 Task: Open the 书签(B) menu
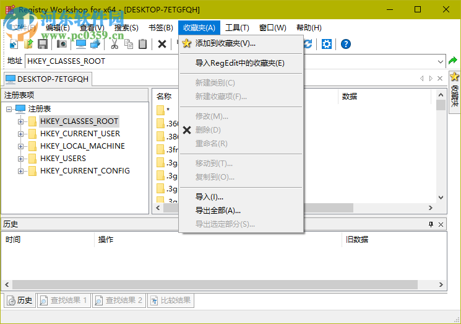tap(160, 28)
